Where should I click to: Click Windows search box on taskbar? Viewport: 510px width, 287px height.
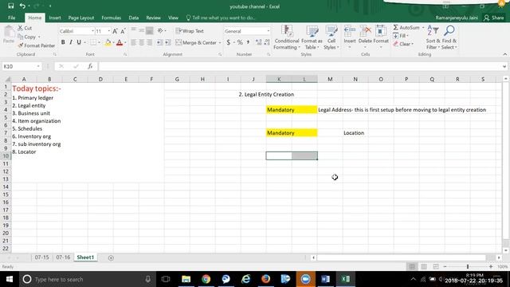point(87,279)
